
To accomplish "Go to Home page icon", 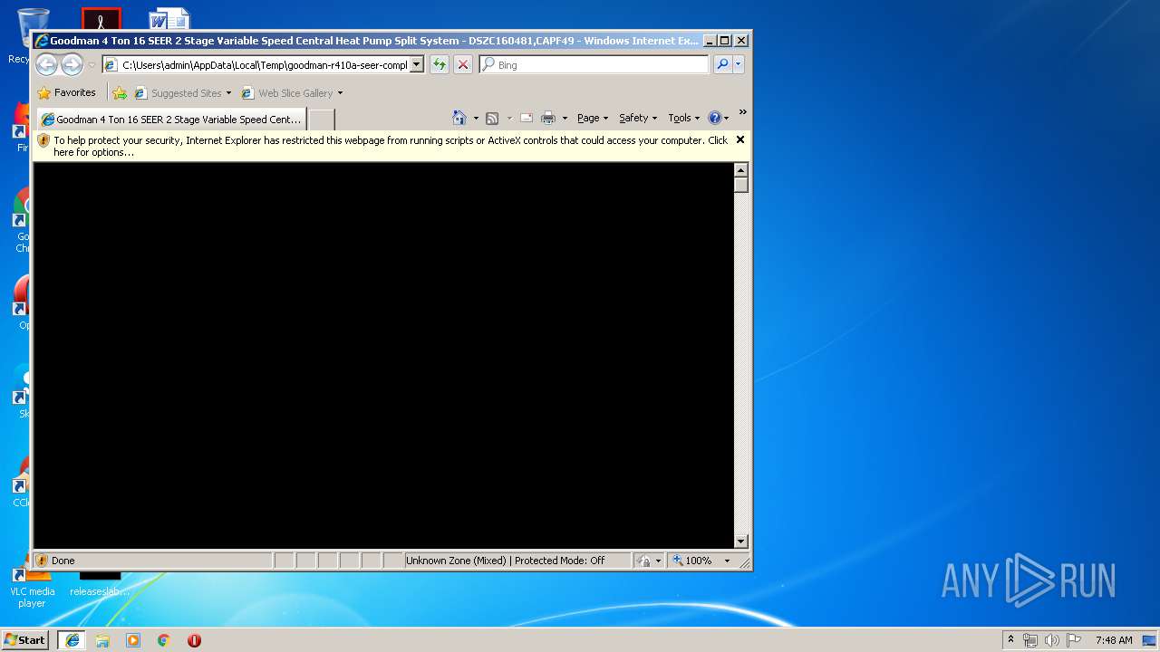I will 459,118.
